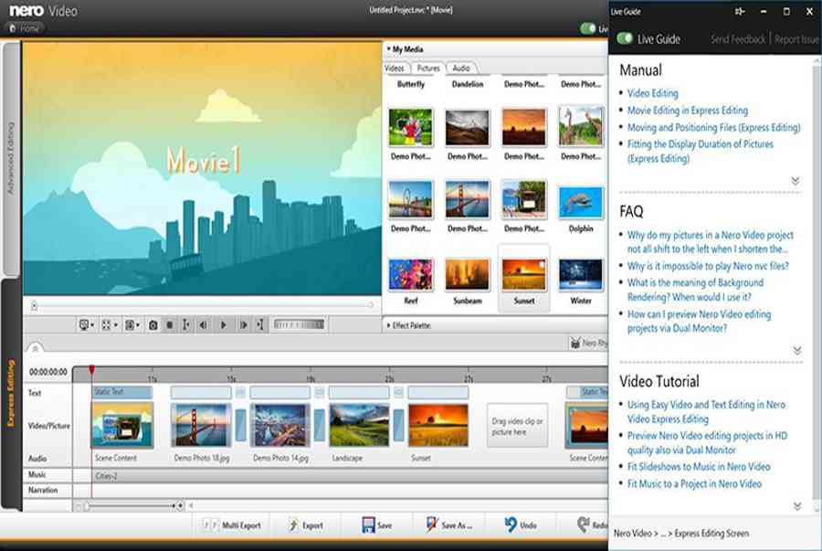Click the timeline zoom-in plus icon
Image resolution: width=822 pixels, height=551 pixels.
pos(180,506)
